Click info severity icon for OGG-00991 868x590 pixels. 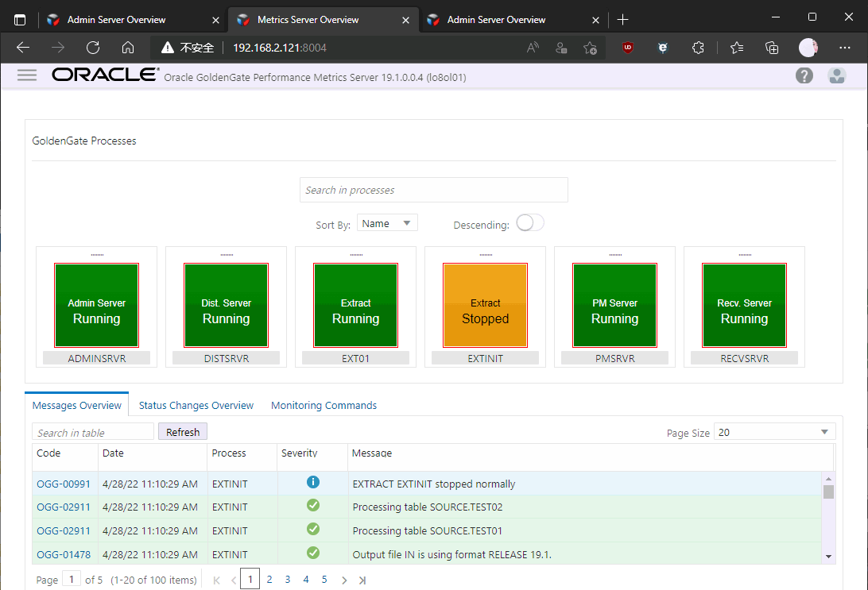coord(313,483)
